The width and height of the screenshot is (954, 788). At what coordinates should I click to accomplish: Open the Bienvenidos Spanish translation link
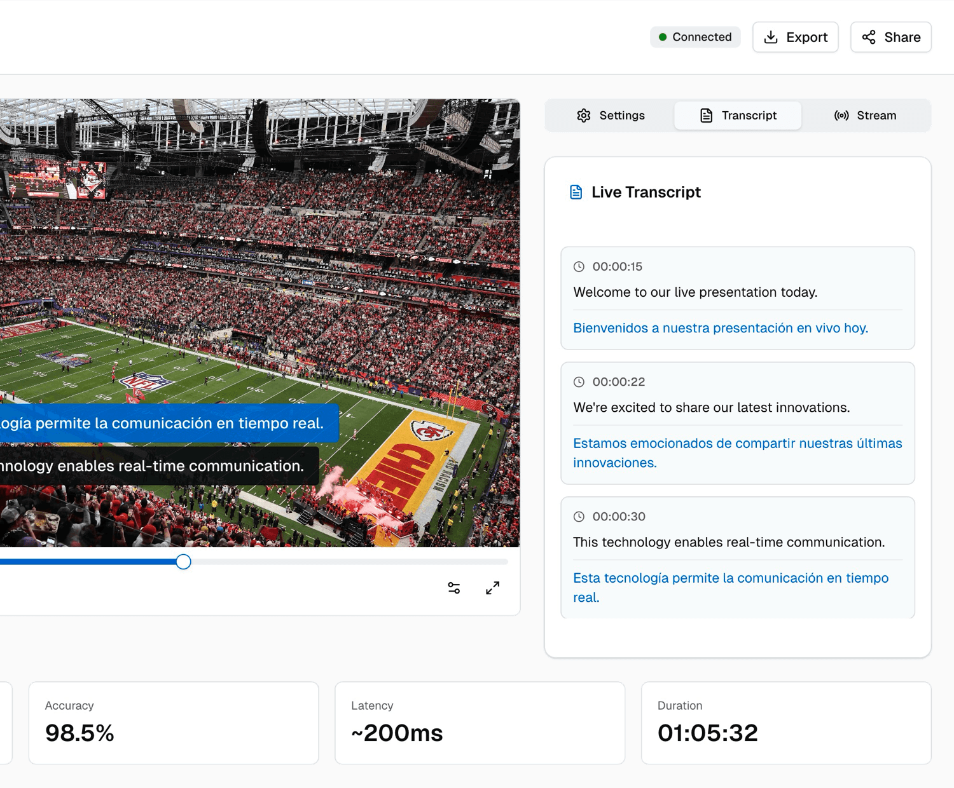coord(721,328)
